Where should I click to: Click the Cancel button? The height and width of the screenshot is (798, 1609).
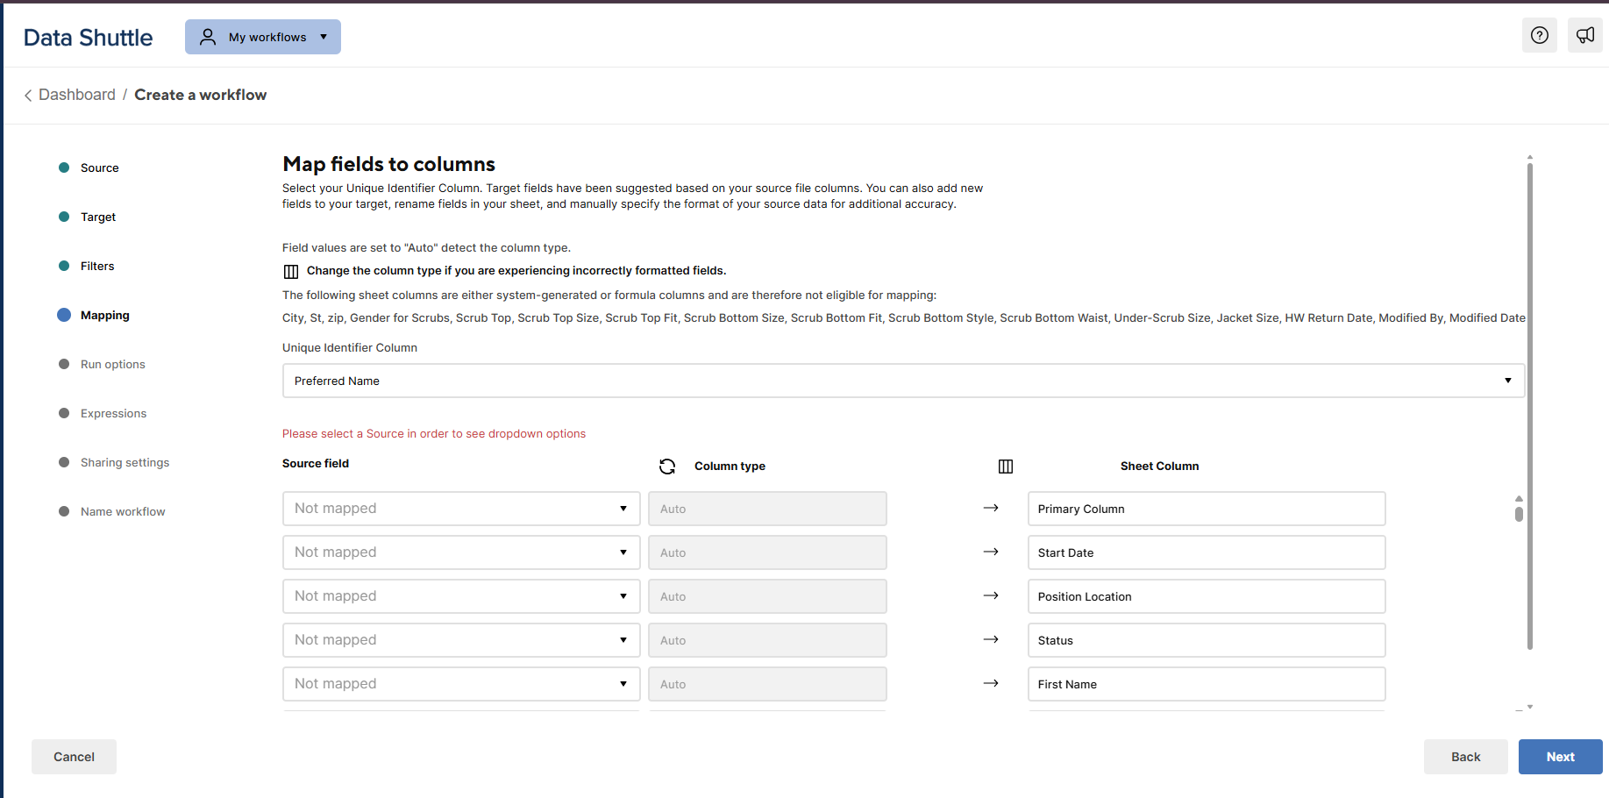point(74,757)
